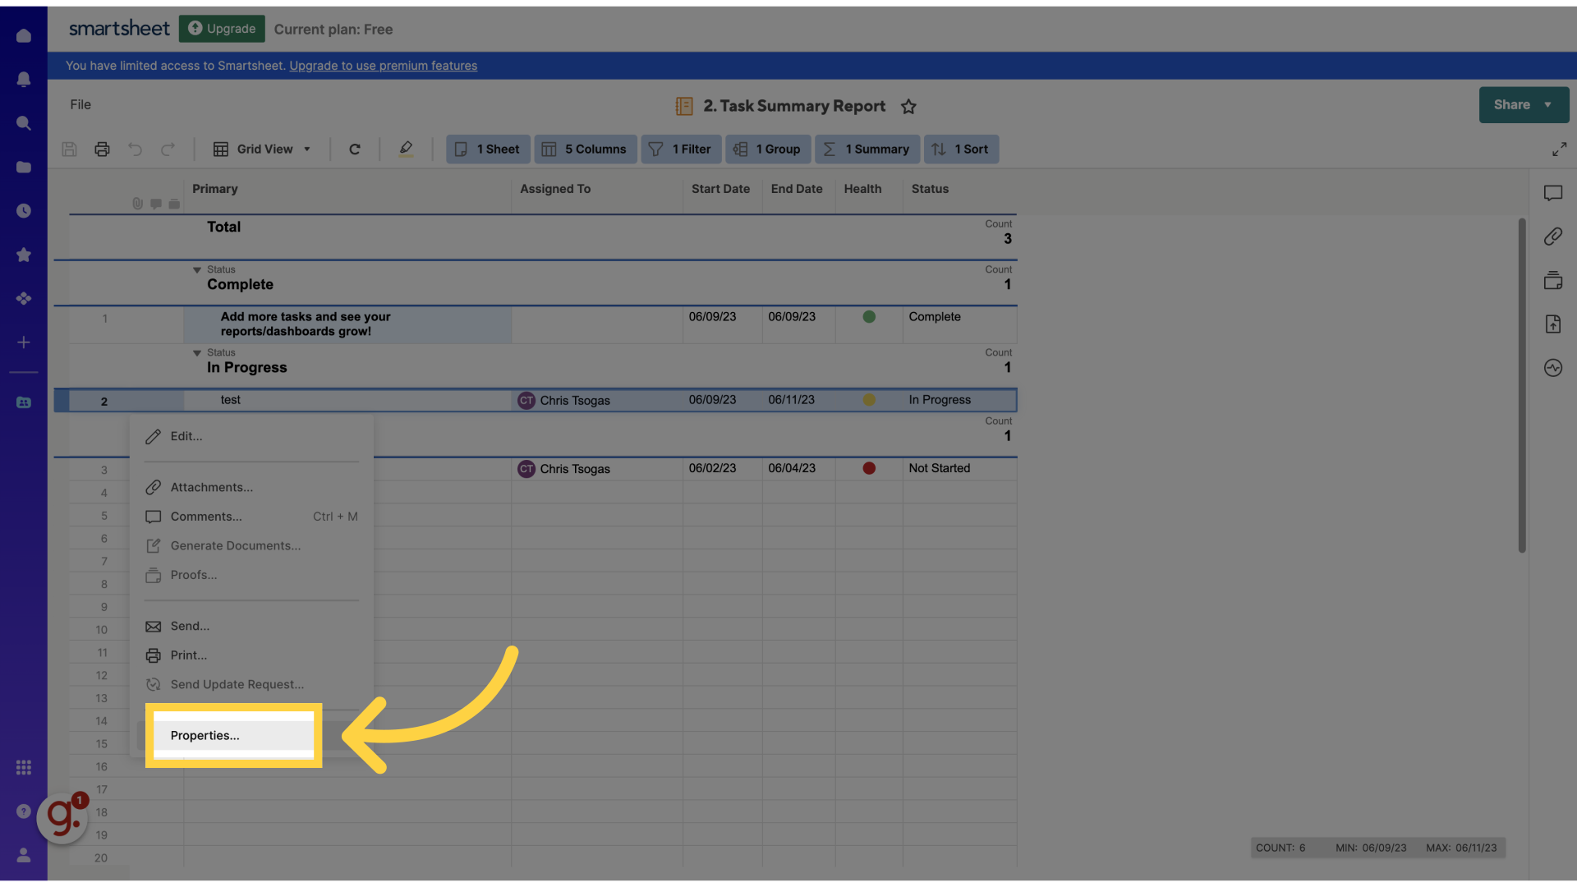This screenshot has height=887, width=1577.
Task: Click the Upgrade button
Action: tap(222, 29)
